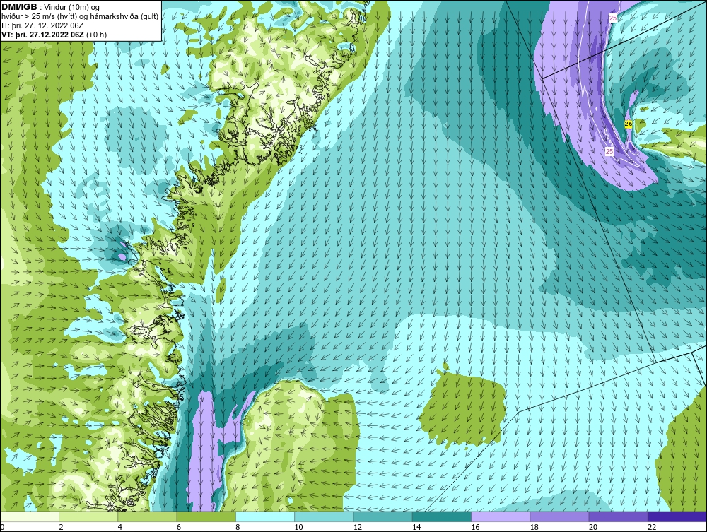
Task: Click the '(+0 h)' forecast offset text
Action: click(96, 34)
